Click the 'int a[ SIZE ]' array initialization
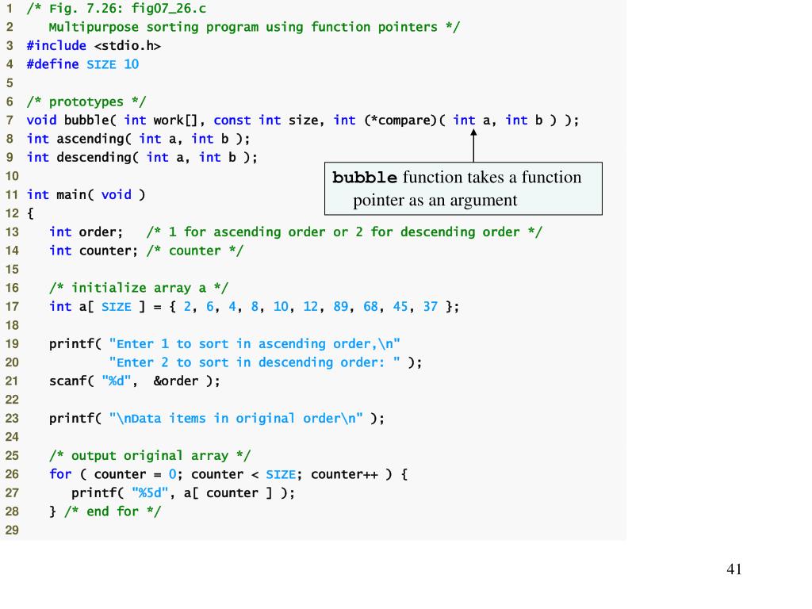812x609 pixels. pos(255,307)
